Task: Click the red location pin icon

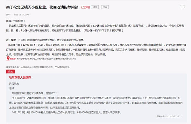Action: pos(8,58)
